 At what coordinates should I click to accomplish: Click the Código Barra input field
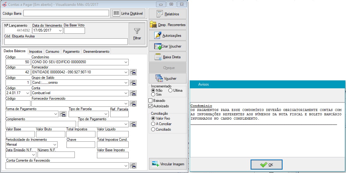tap(66, 13)
